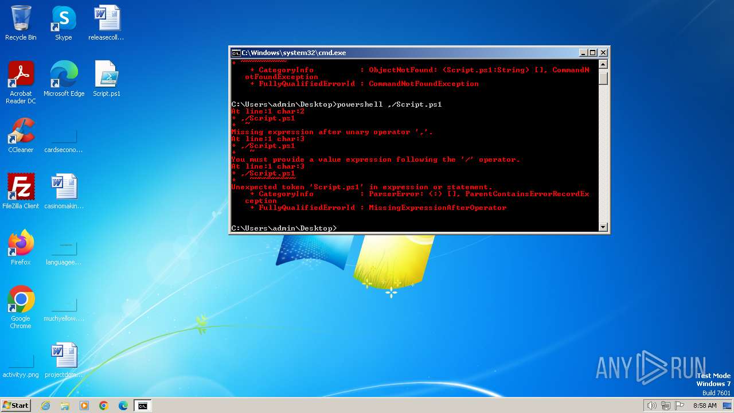734x413 pixels.
Task: Close the cmd.exe window
Action: coord(603,53)
